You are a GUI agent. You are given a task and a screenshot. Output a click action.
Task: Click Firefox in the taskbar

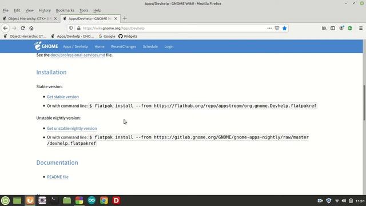click(30, 200)
